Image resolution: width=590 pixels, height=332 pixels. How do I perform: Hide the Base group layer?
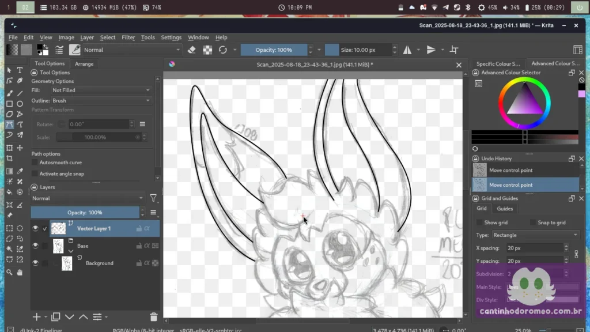pyautogui.click(x=35, y=246)
